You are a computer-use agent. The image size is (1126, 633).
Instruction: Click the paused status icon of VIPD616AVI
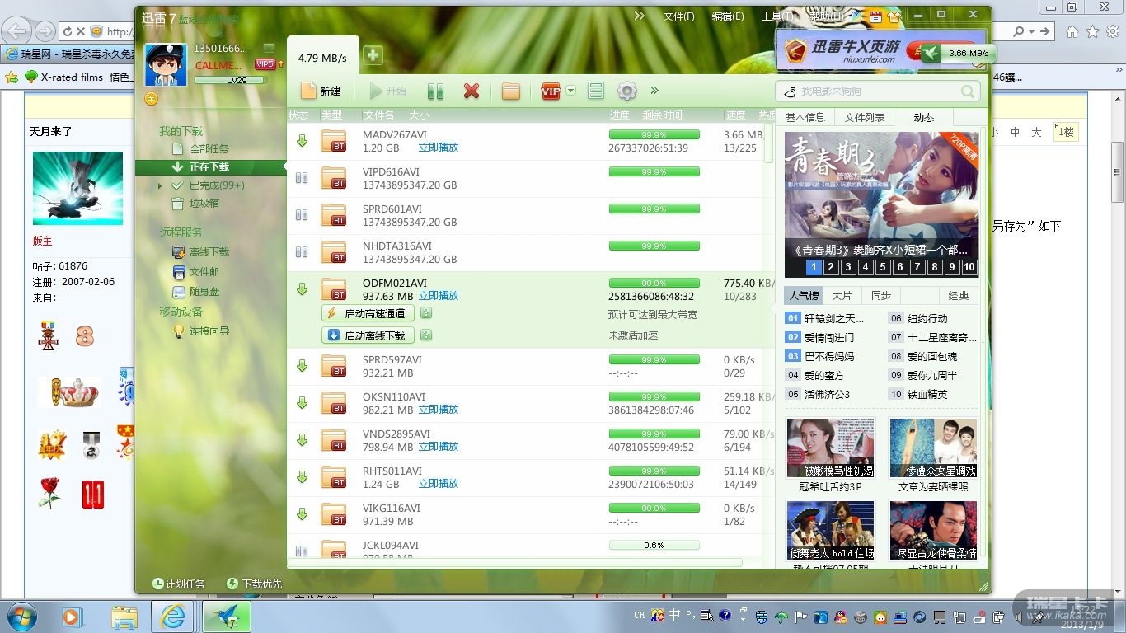(302, 178)
